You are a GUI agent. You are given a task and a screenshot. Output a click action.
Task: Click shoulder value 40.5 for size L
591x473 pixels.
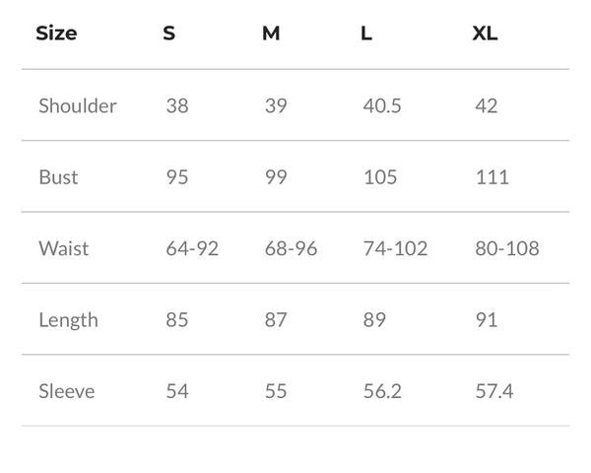point(382,105)
